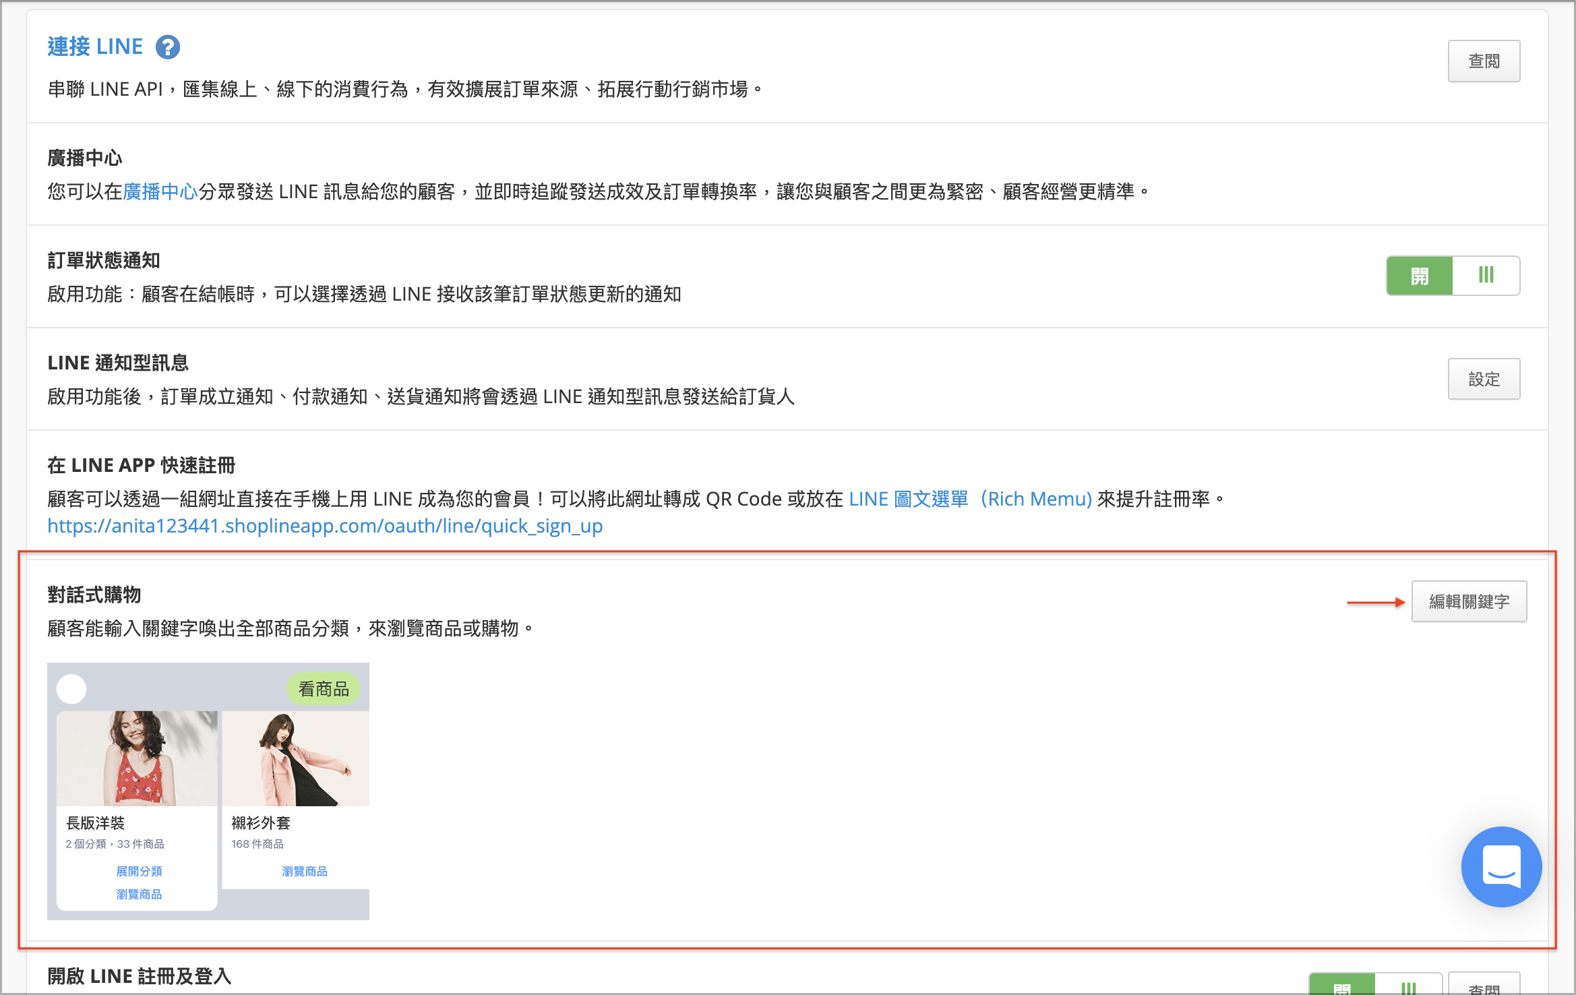Open the blue chat support bubble
The image size is (1576, 995).
[x=1501, y=867]
